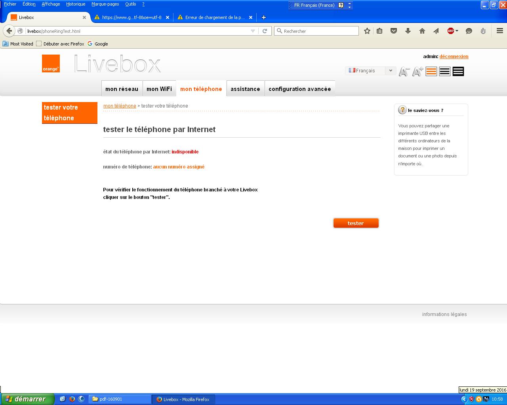Click the orange logo in the Livebox header

pos(51,63)
